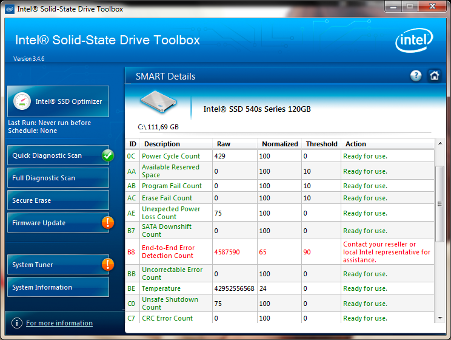Screen dimensions: 451x340
Task: Click the BE ID cell
Action: (131, 288)
